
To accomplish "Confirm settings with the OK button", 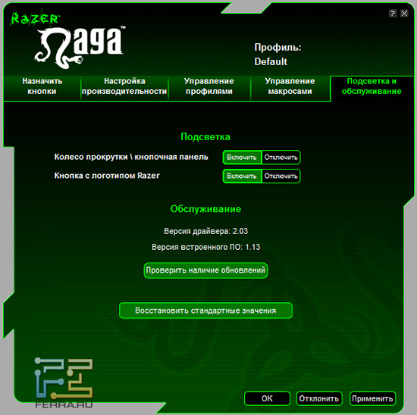I will point(267,398).
